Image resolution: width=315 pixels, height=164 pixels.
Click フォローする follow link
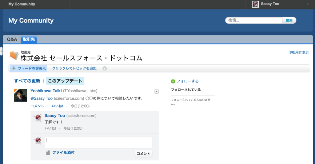coord(188,81)
